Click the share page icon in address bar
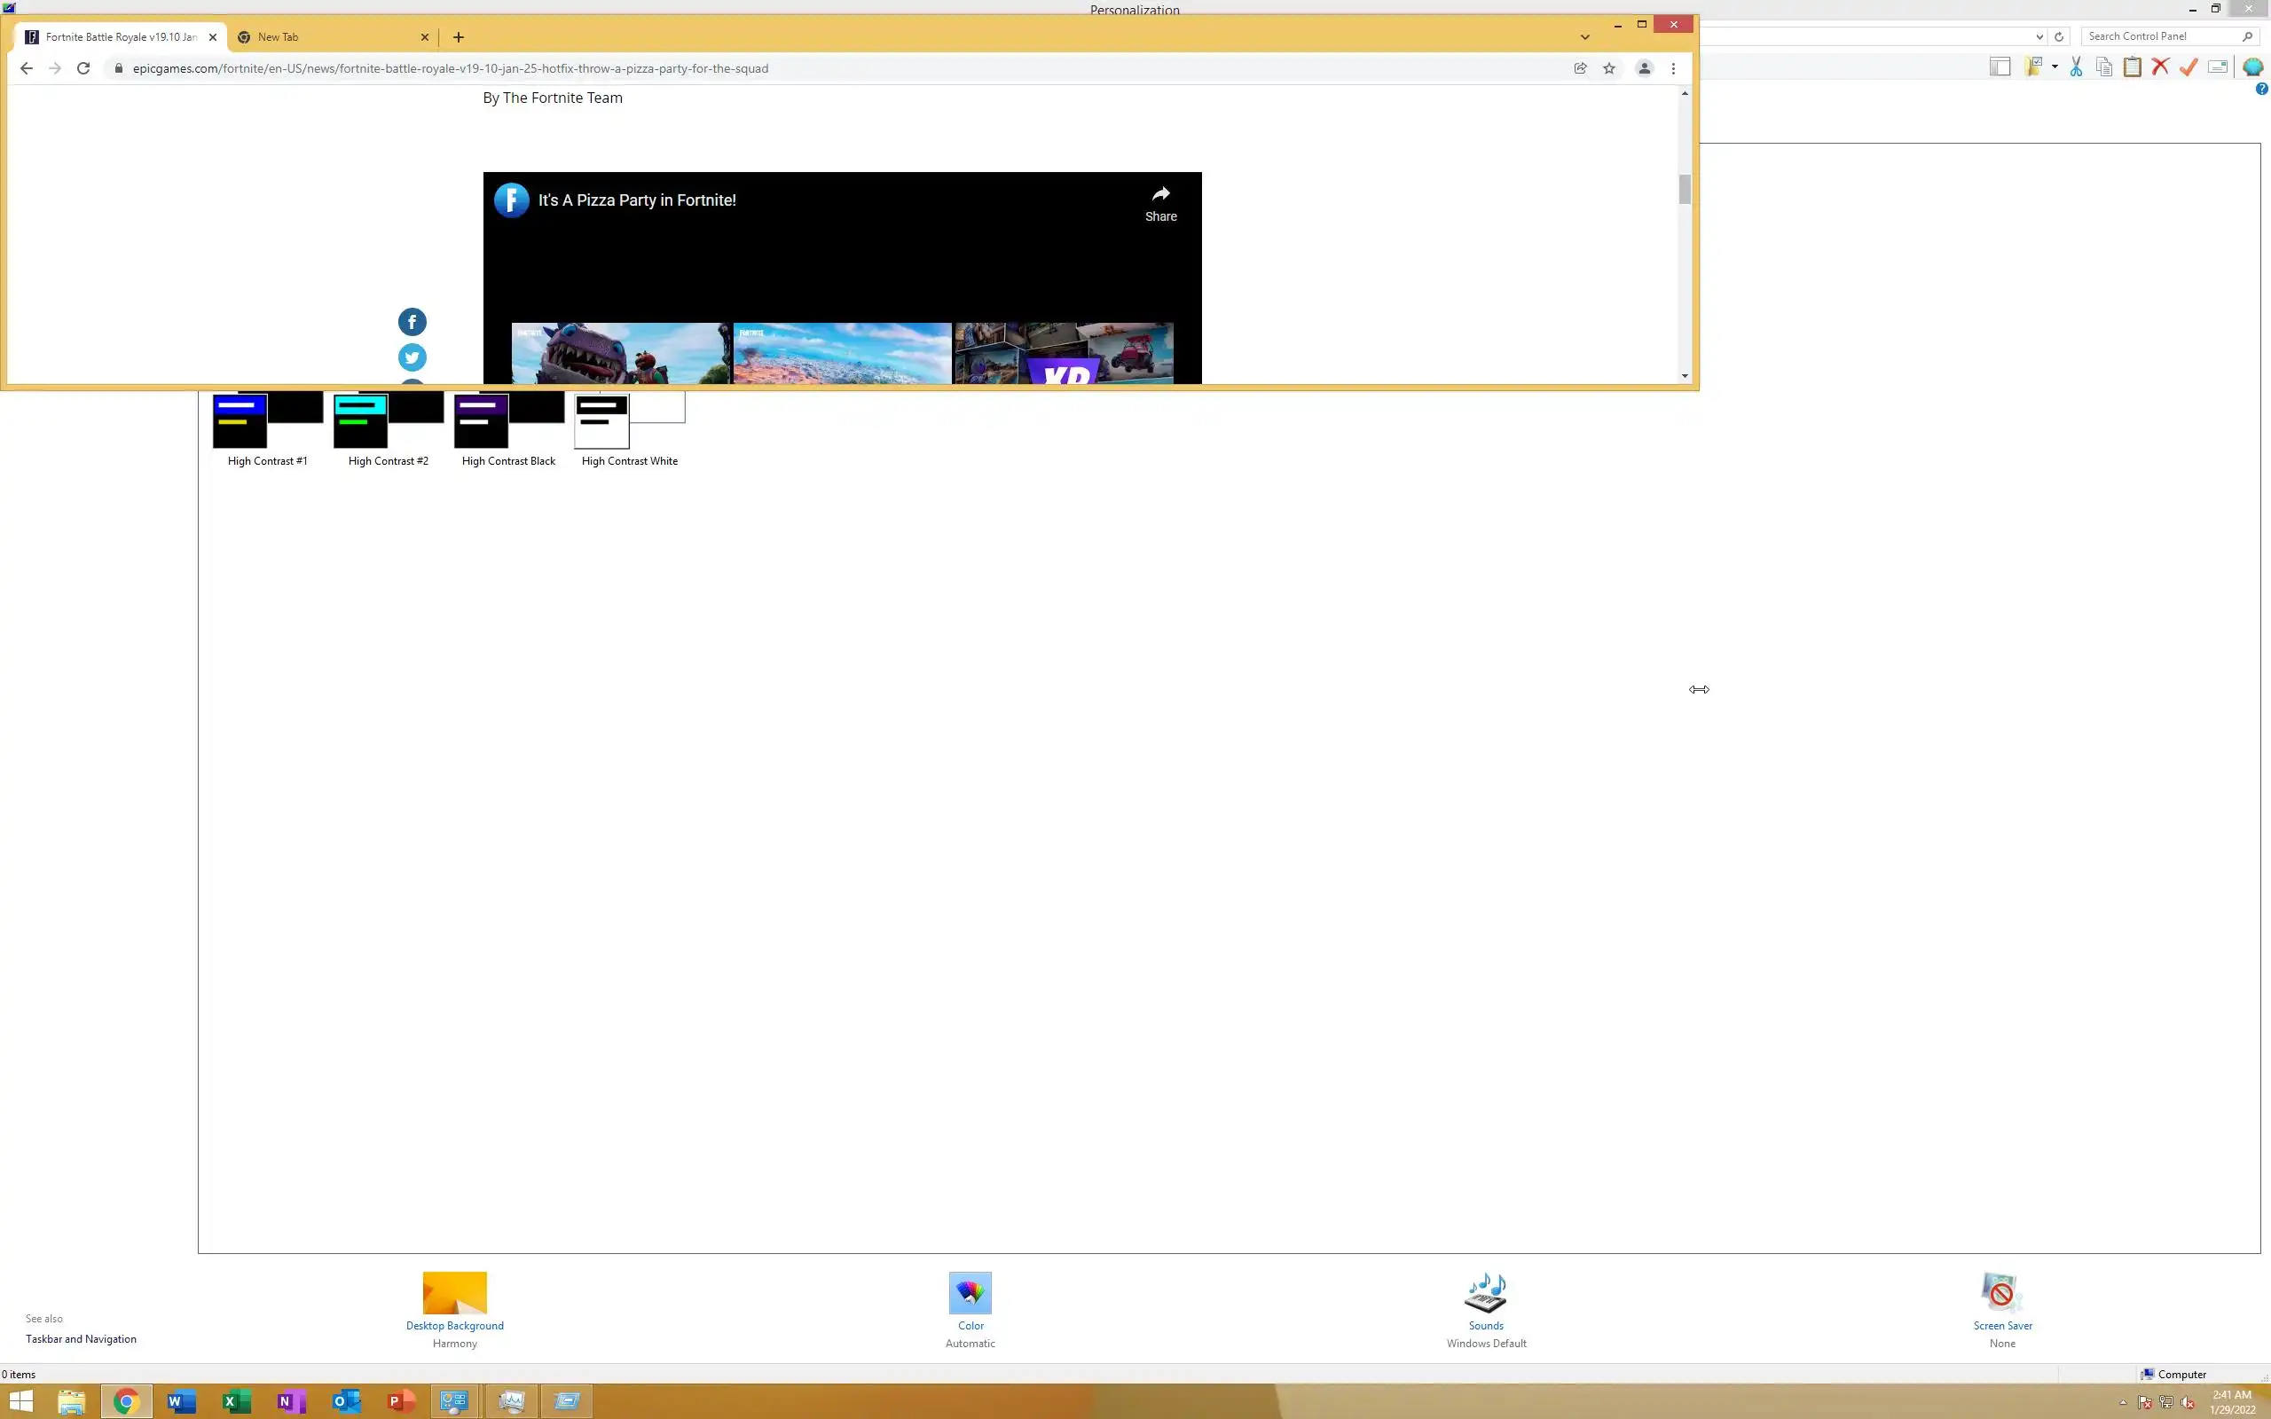Viewport: 2271px width, 1419px height. pyautogui.click(x=1580, y=68)
